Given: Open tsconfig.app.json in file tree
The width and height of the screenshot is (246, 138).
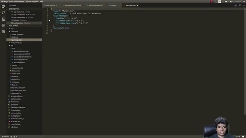Looking at the screenshot, I should (18, 88).
